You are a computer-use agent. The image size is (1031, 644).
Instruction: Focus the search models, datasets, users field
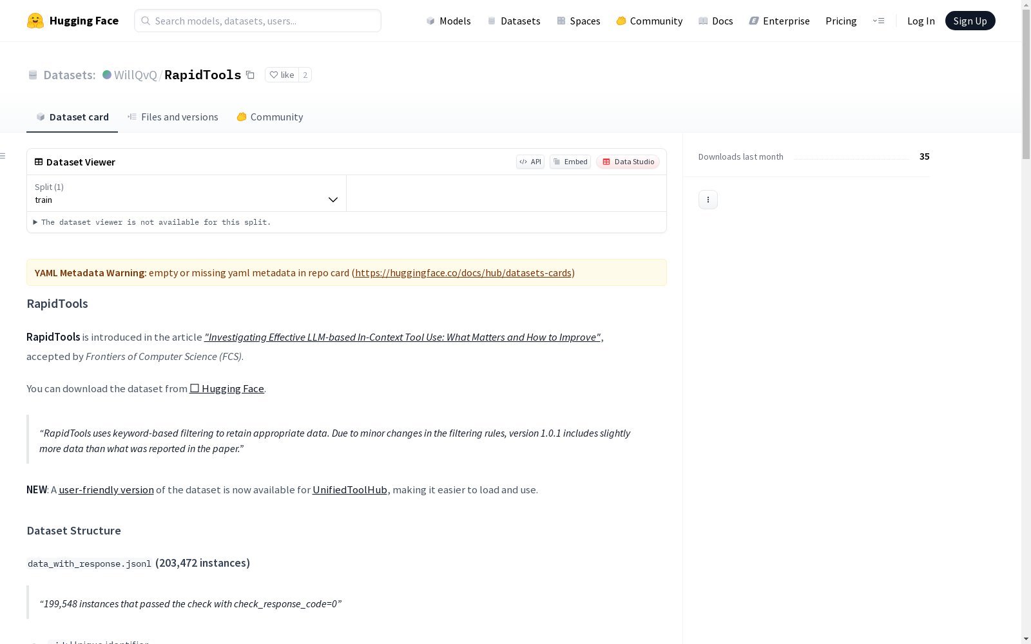pos(258,21)
